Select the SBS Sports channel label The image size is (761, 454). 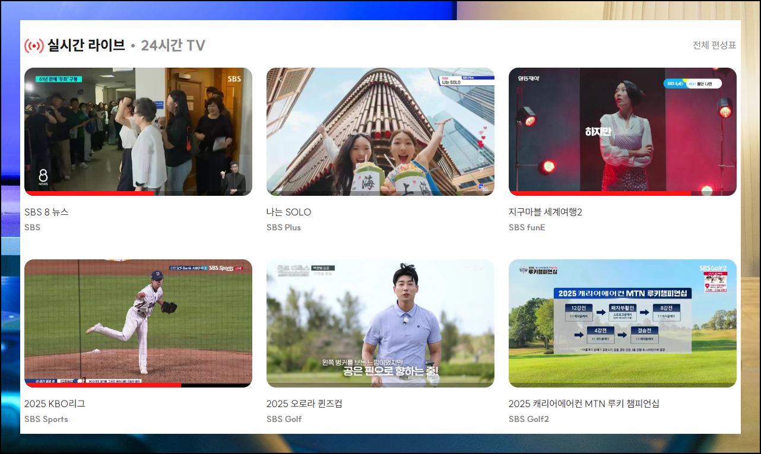46,419
